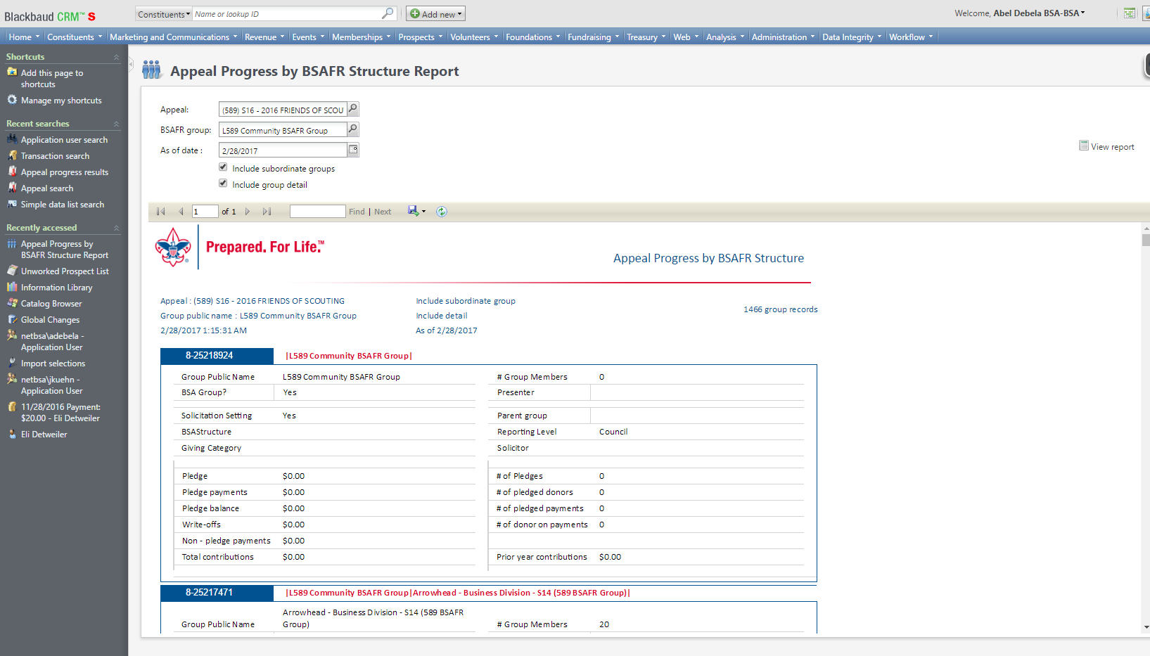Click the Eli Detweiler constituent icon

(x=12, y=434)
